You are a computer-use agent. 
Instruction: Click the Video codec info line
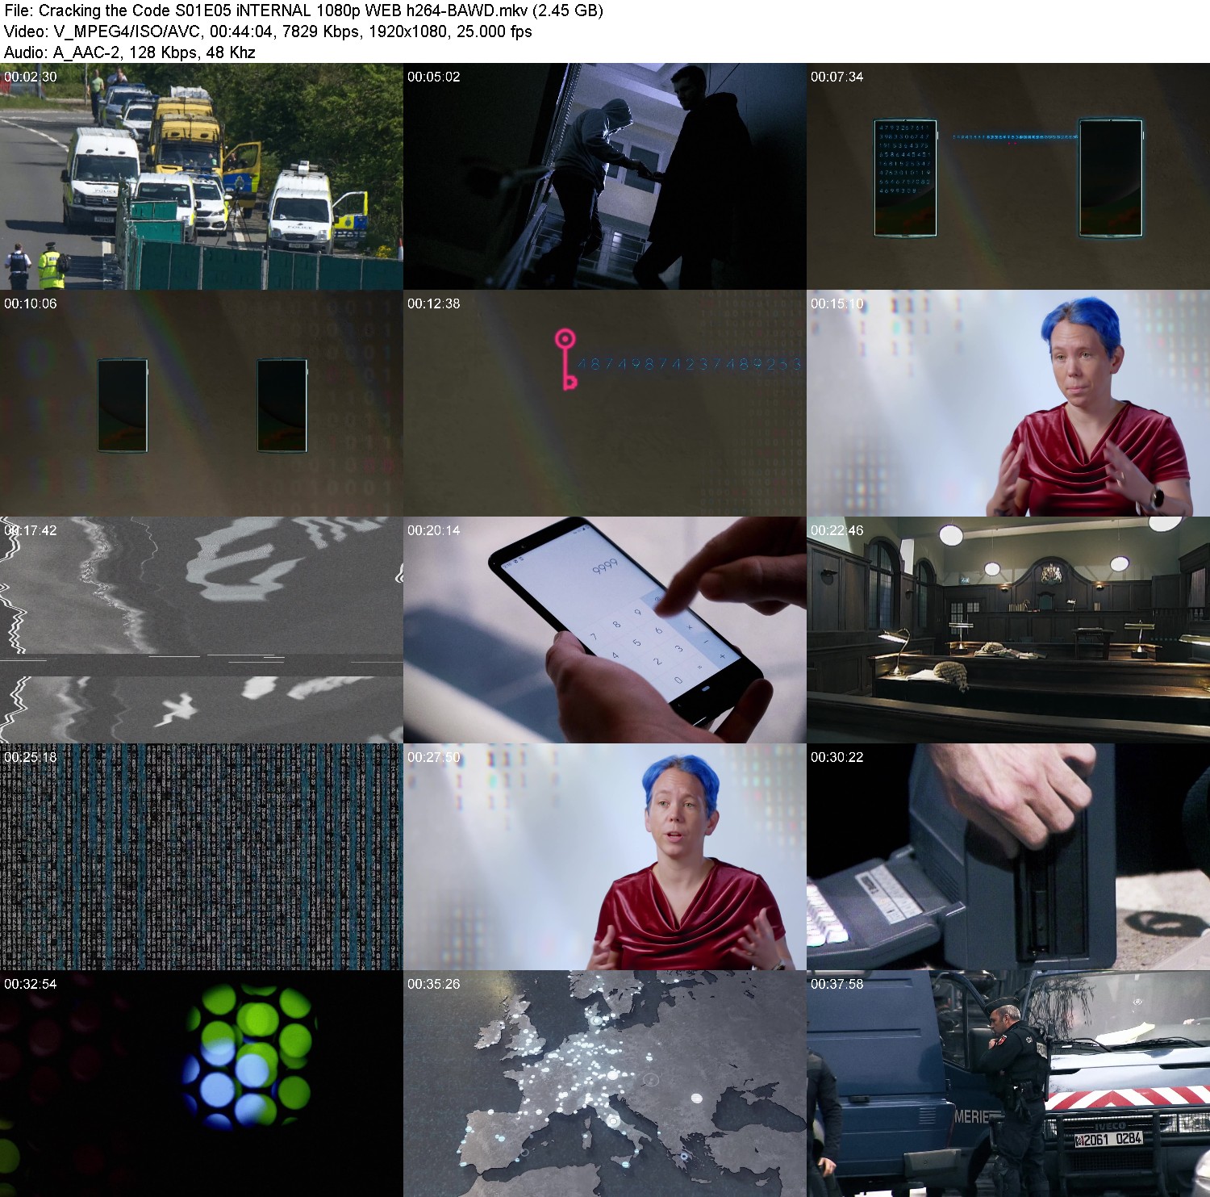(268, 31)
